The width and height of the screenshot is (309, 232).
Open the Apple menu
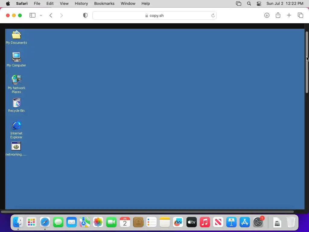pos(8,4)
